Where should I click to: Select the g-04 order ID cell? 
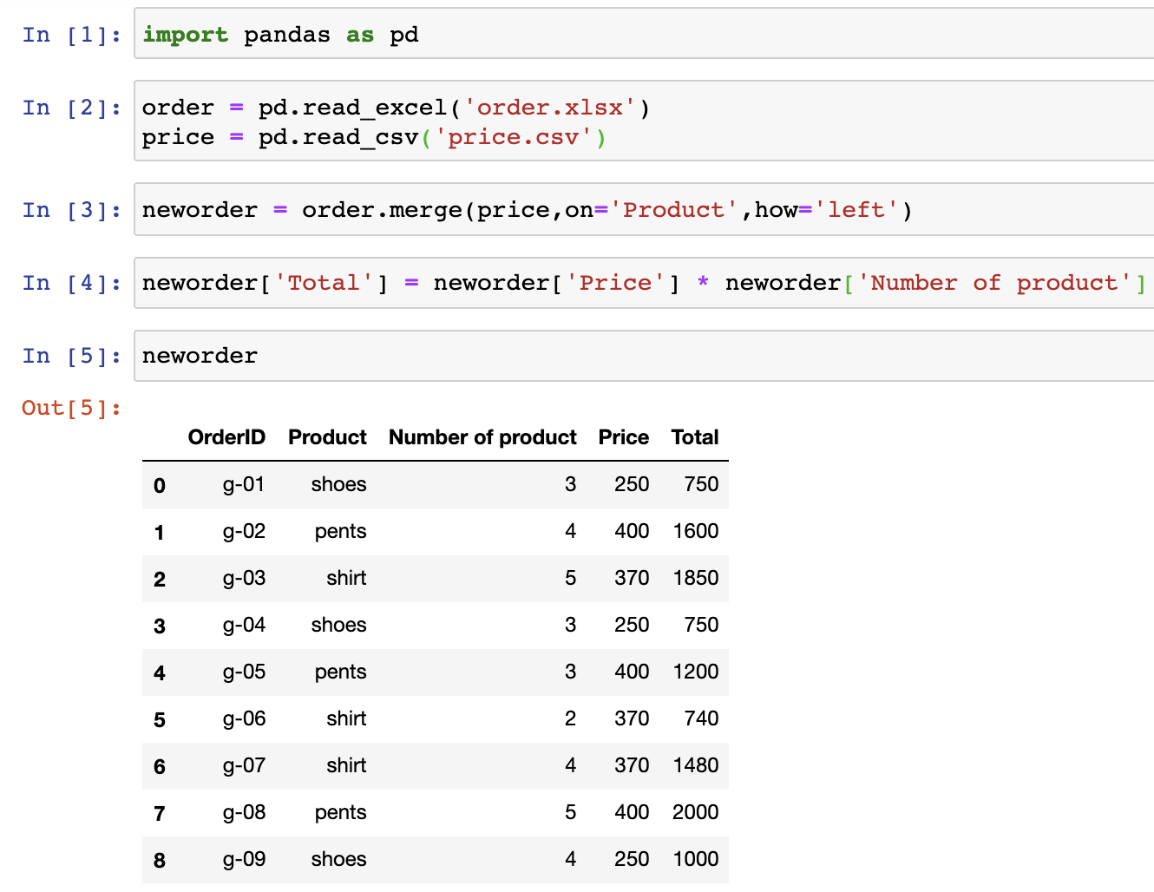pos(244,625)
